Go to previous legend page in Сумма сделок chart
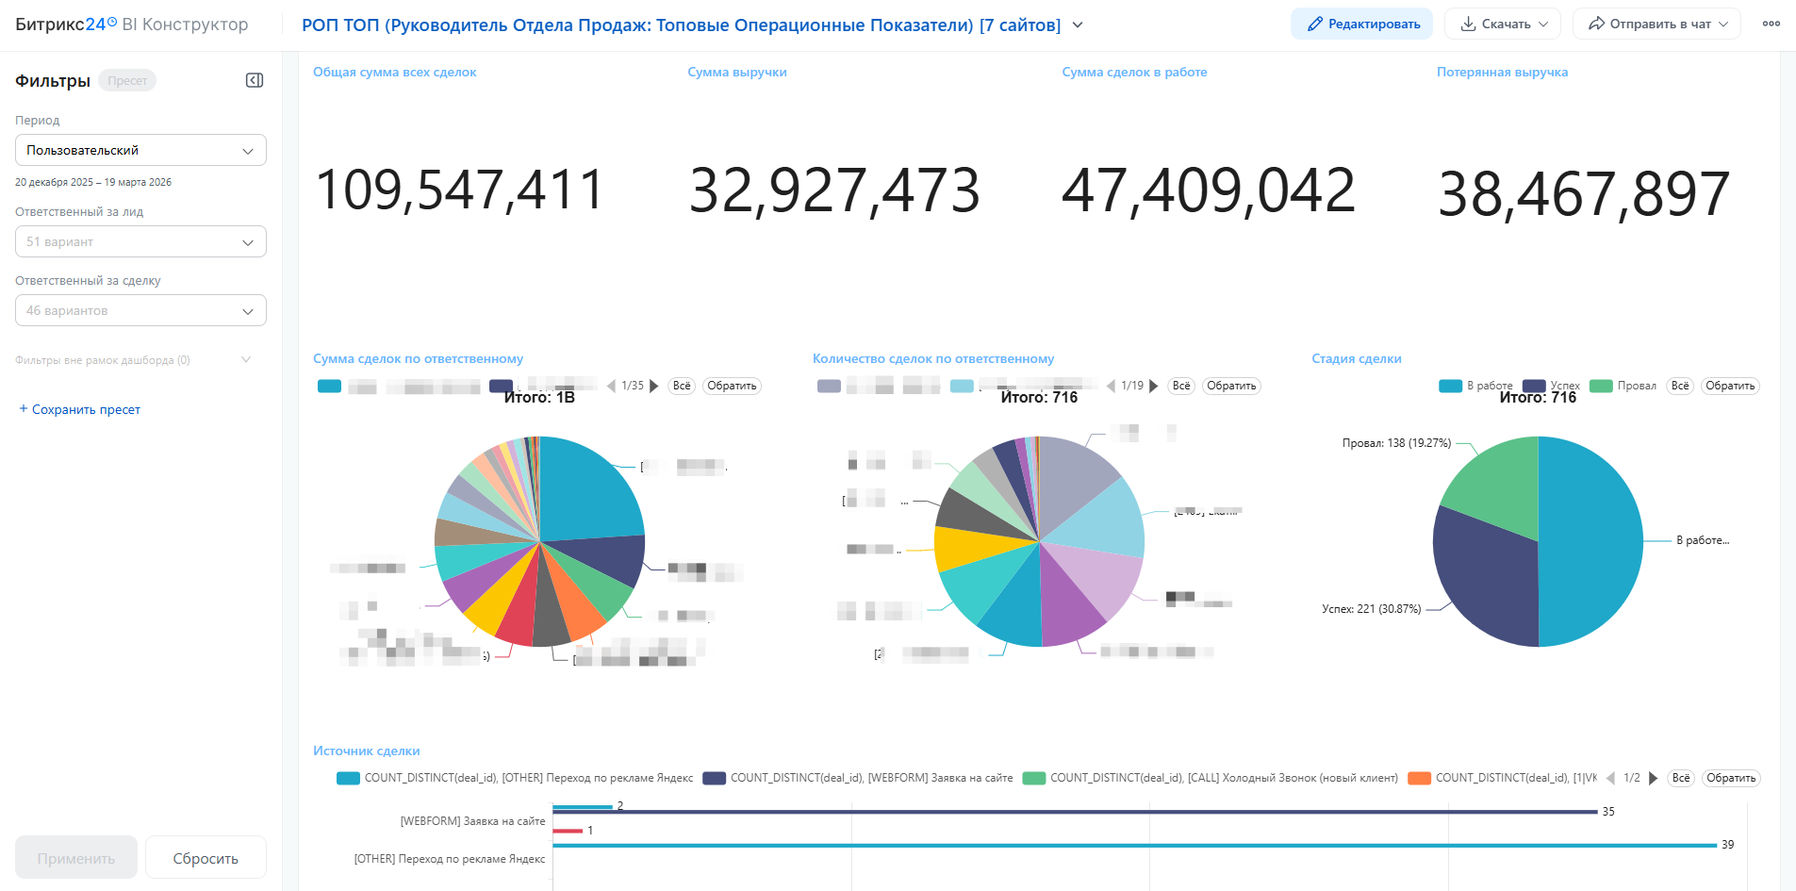The width and height of the screenshot is (1796, 891). (x=612, y=386)
